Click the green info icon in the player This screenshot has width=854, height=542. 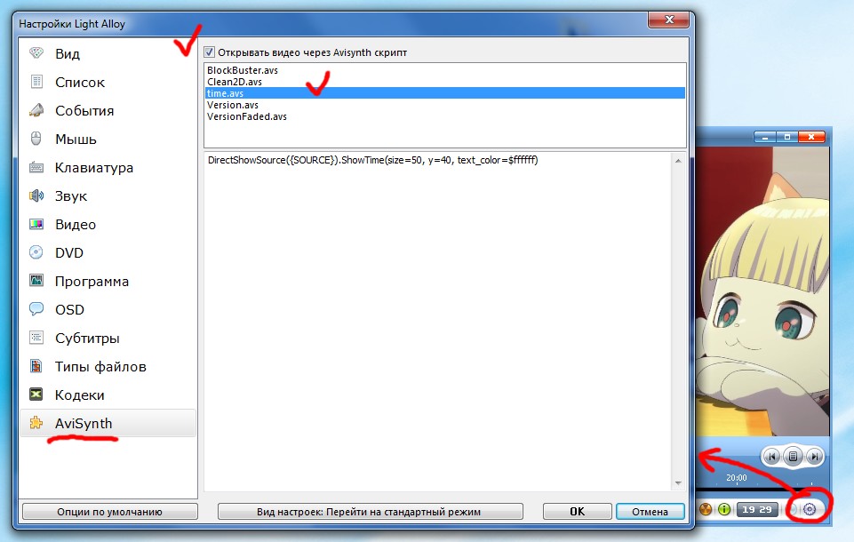tap(724, 509)
